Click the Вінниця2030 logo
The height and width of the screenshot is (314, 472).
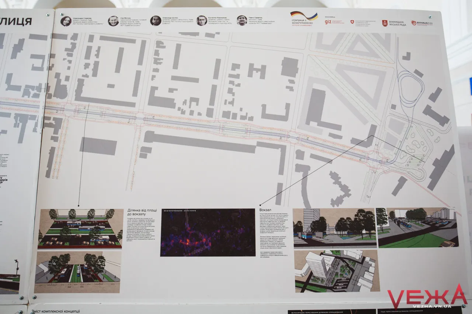pos(421,23)
